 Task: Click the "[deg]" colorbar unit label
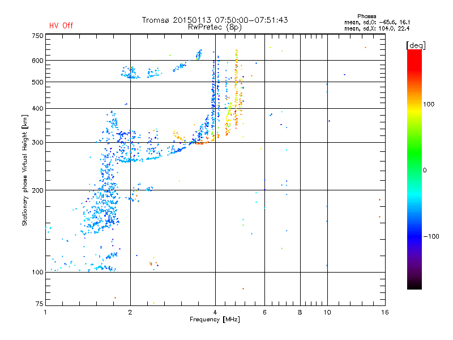click(x=416, y=45)
